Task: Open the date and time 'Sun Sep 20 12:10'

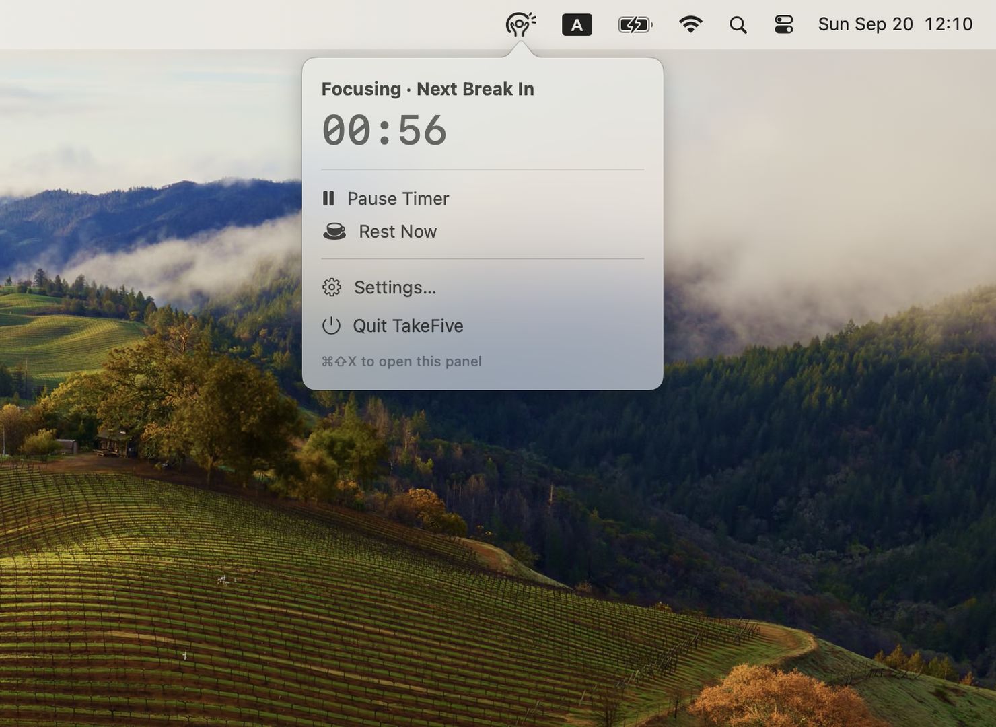Action: click(x=895, y=24)
